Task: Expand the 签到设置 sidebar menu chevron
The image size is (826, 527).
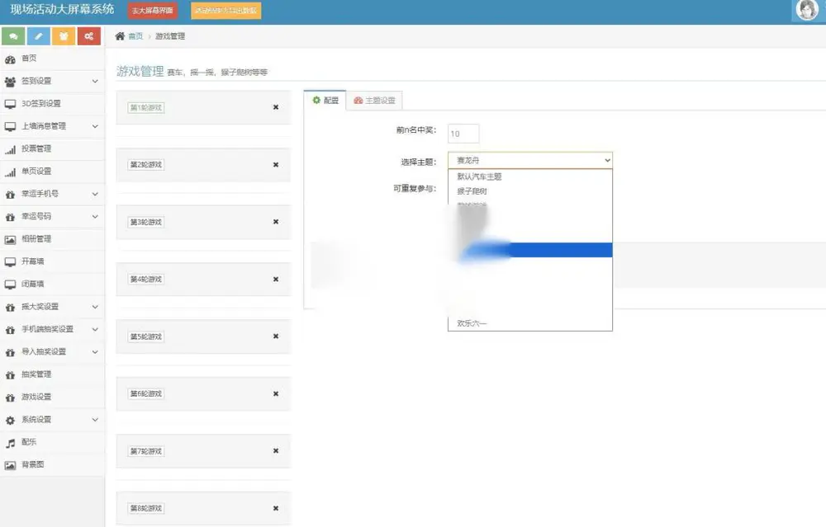Action: pos(95,81)
